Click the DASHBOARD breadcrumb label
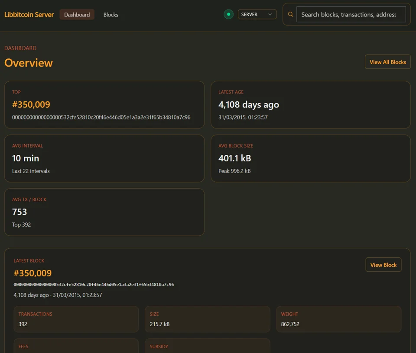 click(x=20, y=48)
